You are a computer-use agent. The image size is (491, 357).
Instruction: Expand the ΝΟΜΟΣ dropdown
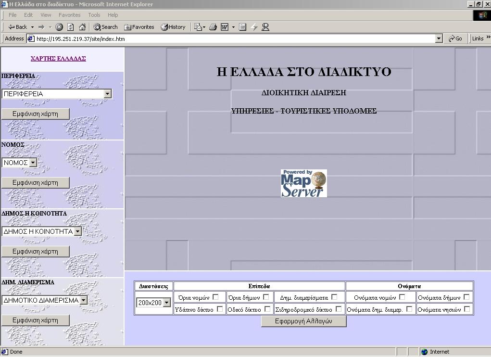pos(33,163)
